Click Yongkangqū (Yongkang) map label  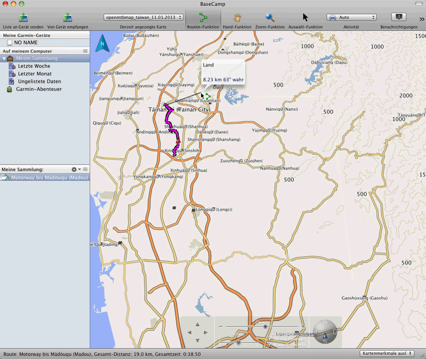[x=158, y=177]
